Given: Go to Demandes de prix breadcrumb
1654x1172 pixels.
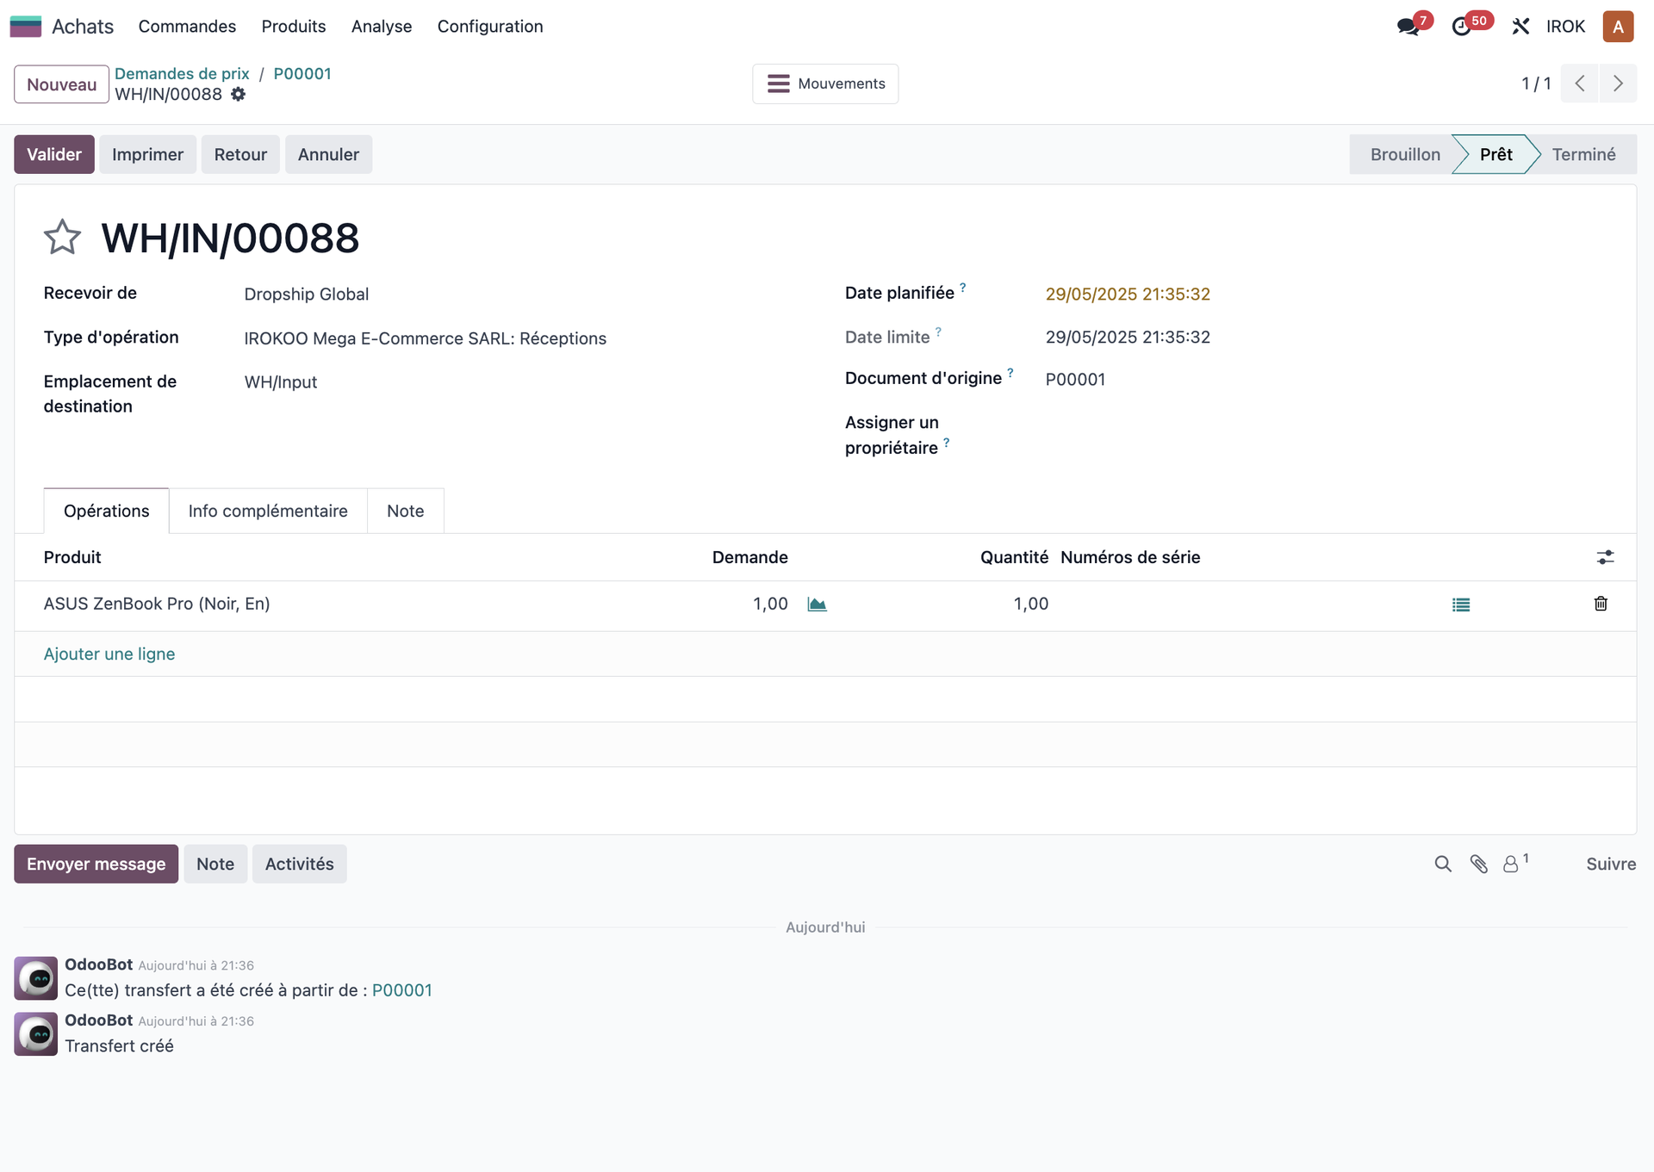Looking at the screenshot, I should tap(182, 73).
